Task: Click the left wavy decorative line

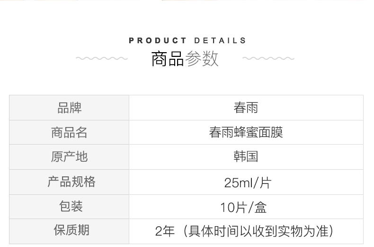Action: [x=101, y=59]
